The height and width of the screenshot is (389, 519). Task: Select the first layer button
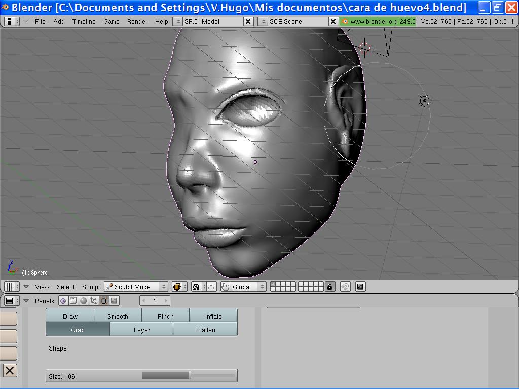[x=273, y=284]
